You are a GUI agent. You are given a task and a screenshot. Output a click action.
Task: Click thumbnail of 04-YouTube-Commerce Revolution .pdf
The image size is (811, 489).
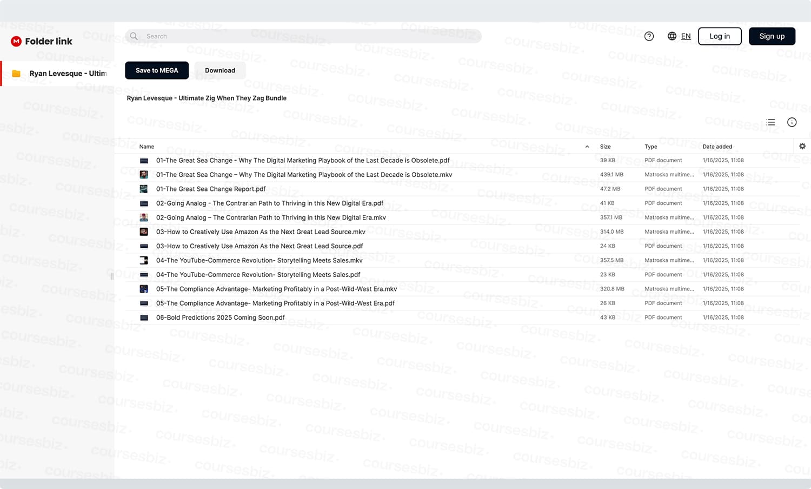coord(144,275)
